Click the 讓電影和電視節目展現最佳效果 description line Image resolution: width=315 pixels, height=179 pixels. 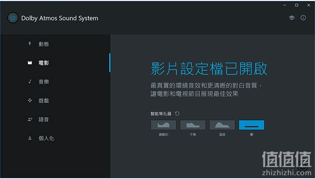194,93
